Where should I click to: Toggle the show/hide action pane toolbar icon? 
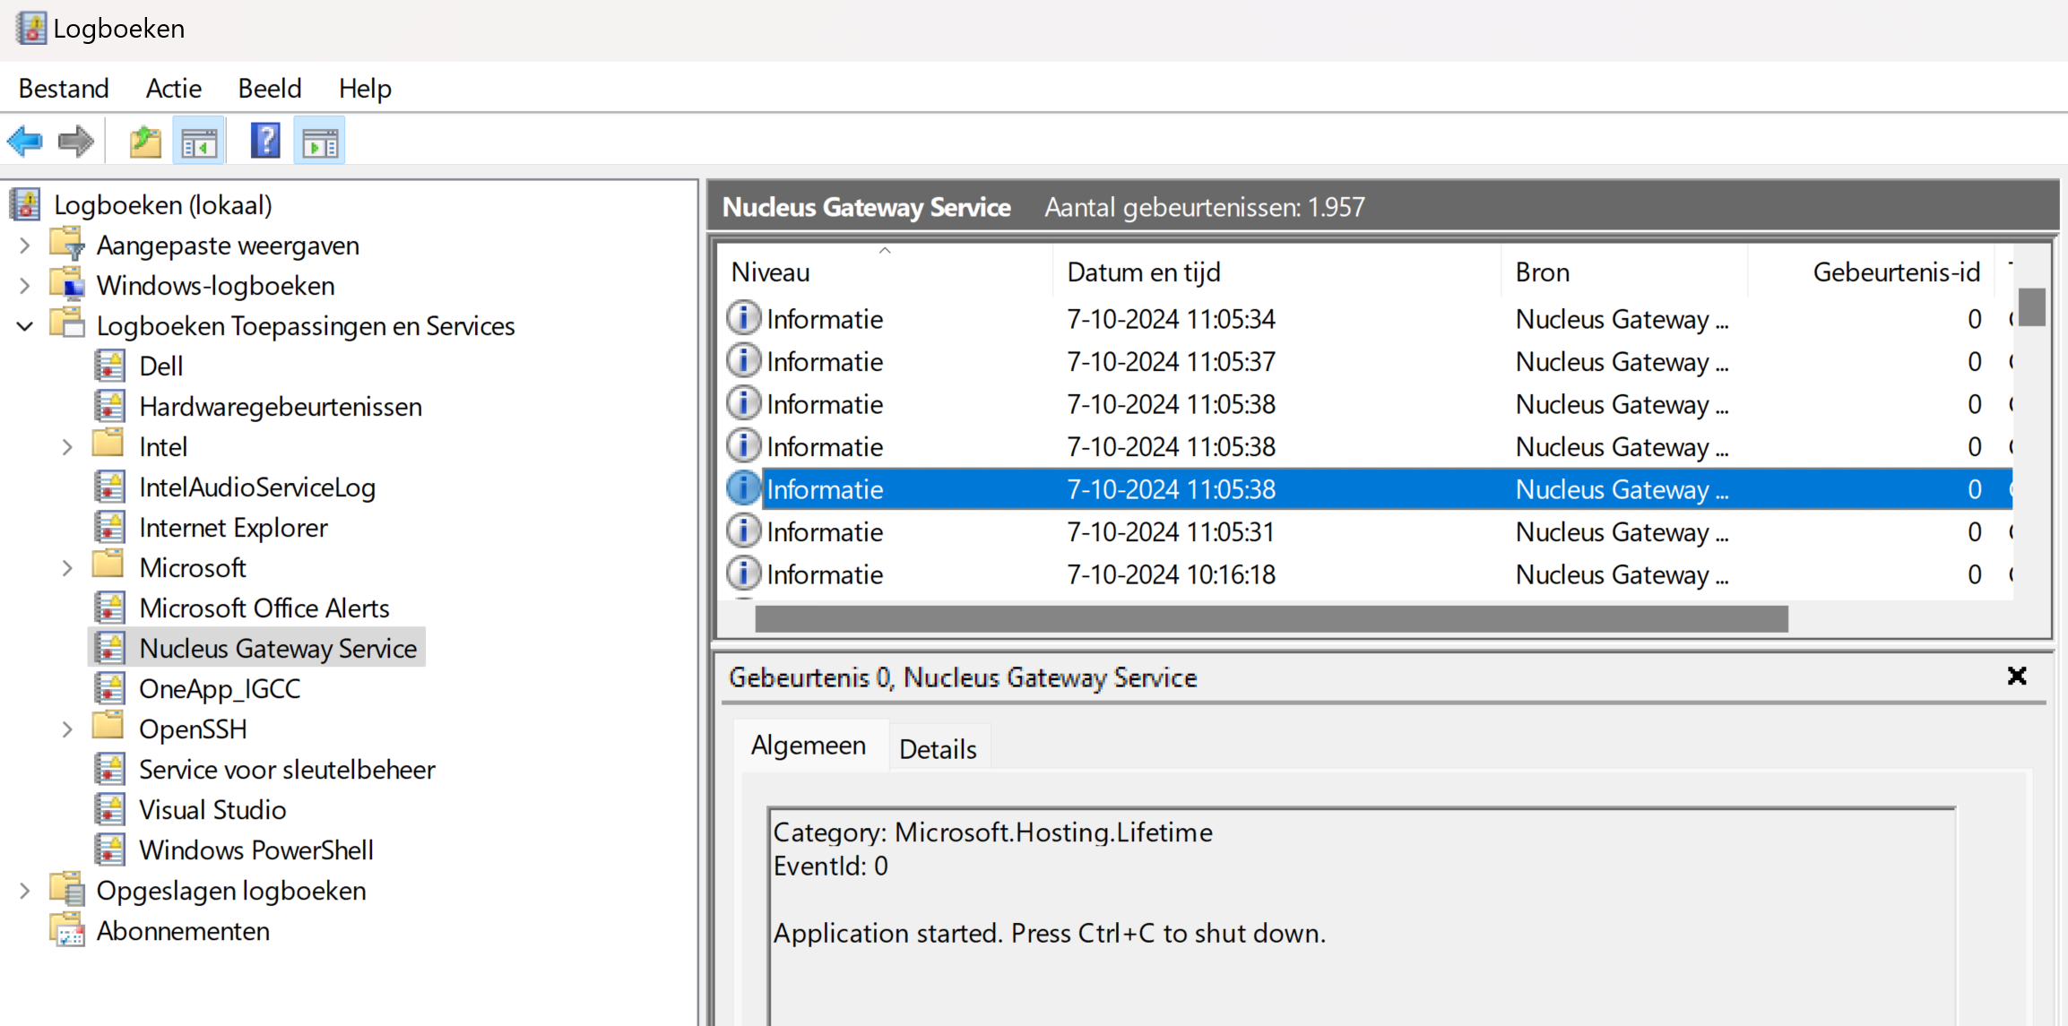320,142
